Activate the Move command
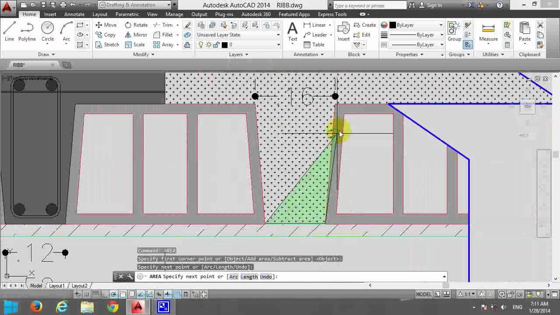The height and width of the screenshot is (315, 560). (106, 25)
